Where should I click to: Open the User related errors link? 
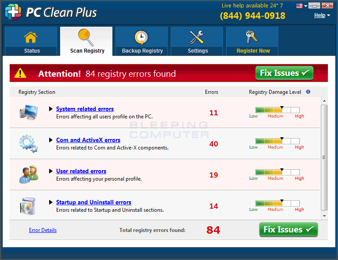(81, 171)
